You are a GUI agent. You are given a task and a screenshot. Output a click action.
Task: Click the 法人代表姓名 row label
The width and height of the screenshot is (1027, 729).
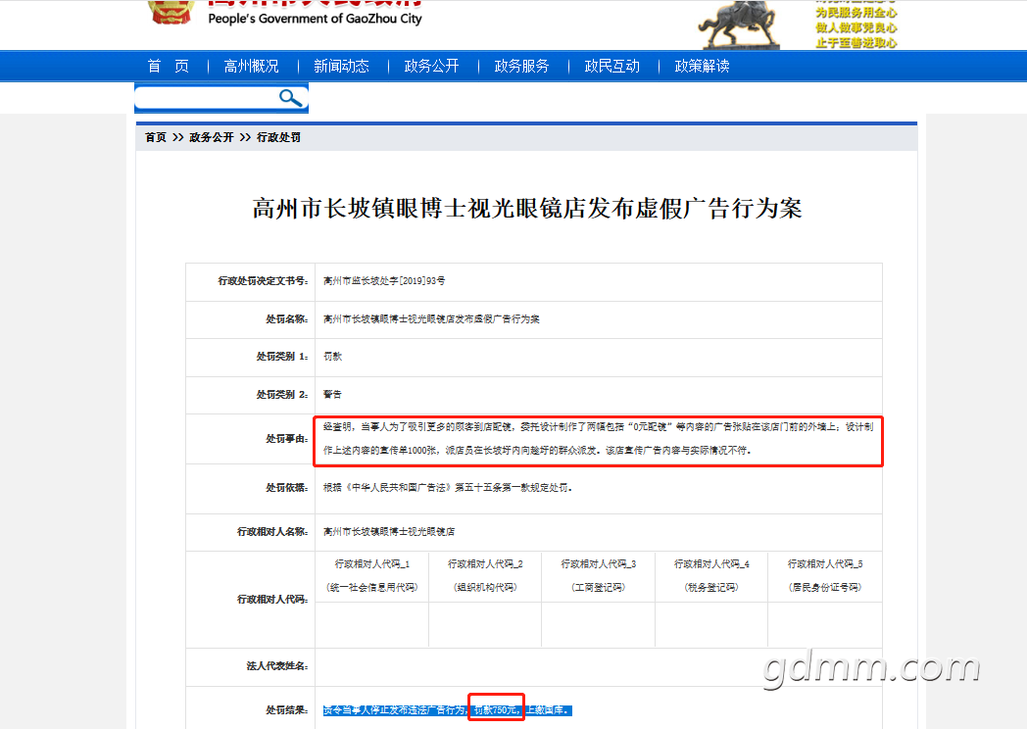277,666
